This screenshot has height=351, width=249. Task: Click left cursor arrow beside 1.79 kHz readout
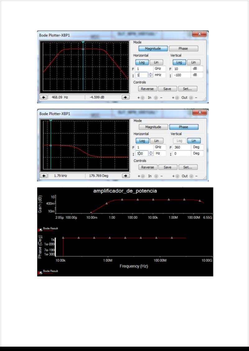(x=44, y=176)
